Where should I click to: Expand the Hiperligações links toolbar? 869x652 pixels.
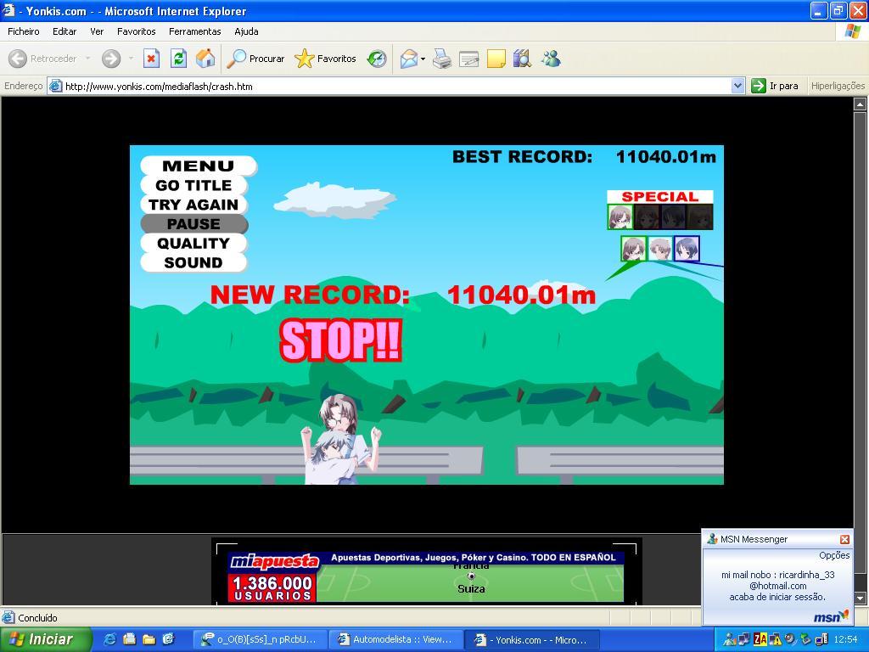click(x=838, y=86)
